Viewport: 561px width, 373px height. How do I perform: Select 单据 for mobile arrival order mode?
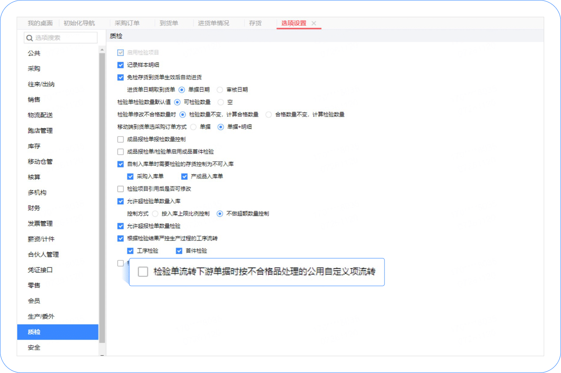[x=193, y=127]
